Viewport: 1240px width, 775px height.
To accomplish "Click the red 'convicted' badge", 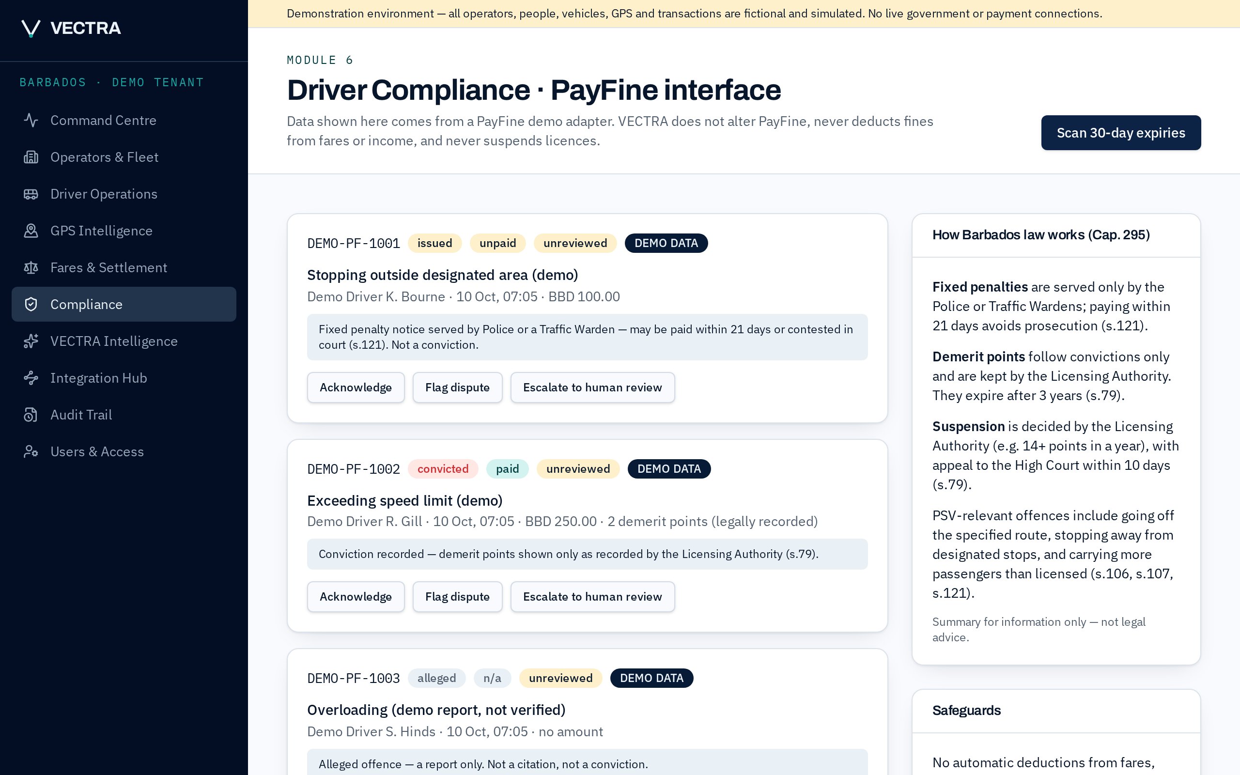I will (x=443, y=469).
